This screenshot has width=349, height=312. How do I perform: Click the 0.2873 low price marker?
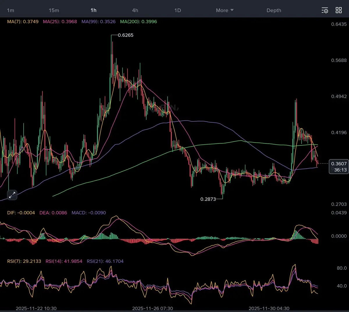(208, 199)
